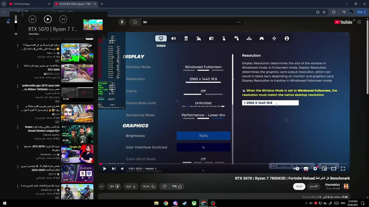Open the Green Dream Rocket League thumbnail
This screenshot has height=207, width=369.
77,134
